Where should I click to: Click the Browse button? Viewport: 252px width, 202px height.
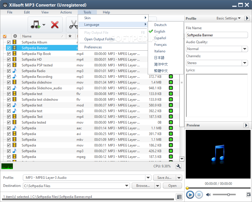(143, 186)
